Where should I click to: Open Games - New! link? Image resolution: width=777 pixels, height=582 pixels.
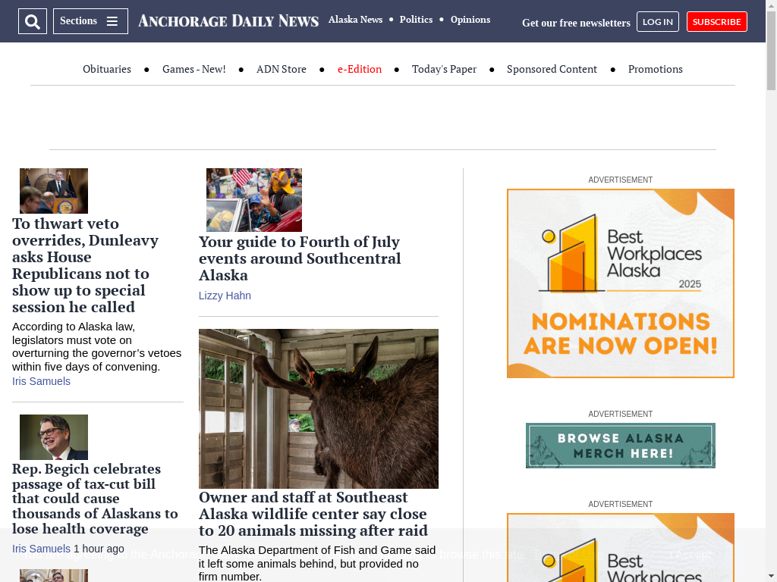[x=193, y=69]
